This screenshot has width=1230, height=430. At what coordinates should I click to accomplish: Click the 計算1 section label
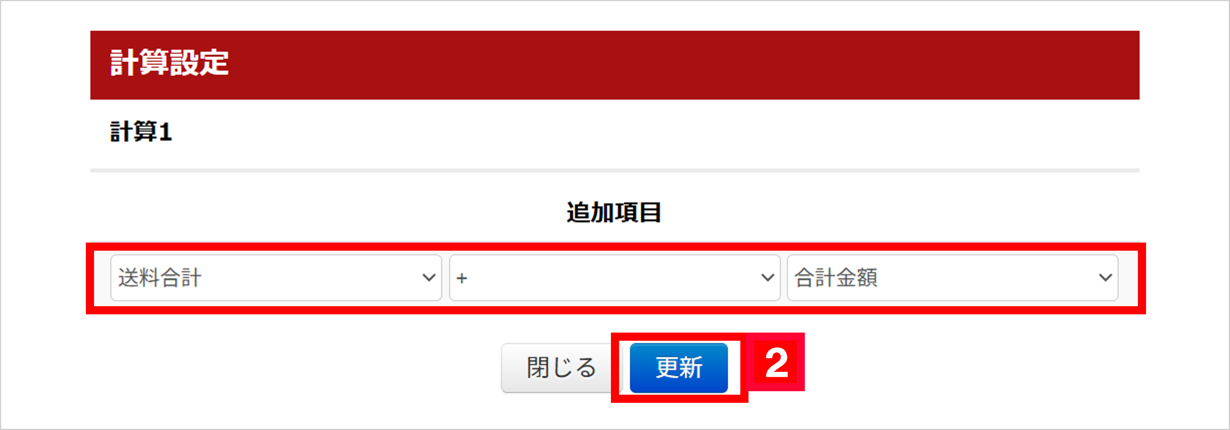coord(141,132)
